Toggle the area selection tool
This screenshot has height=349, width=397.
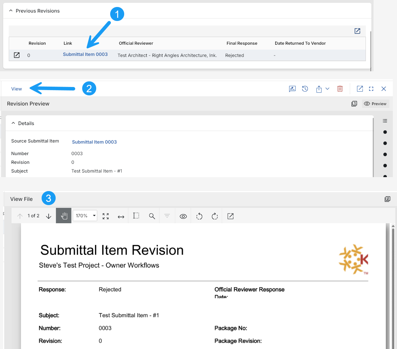click(136, 216)
